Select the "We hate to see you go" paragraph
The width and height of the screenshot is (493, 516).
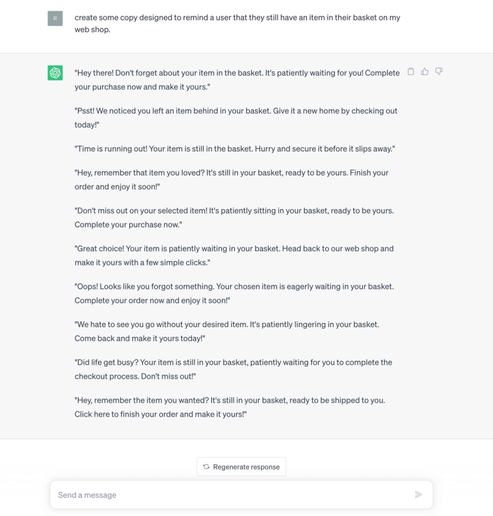[227, 330]
